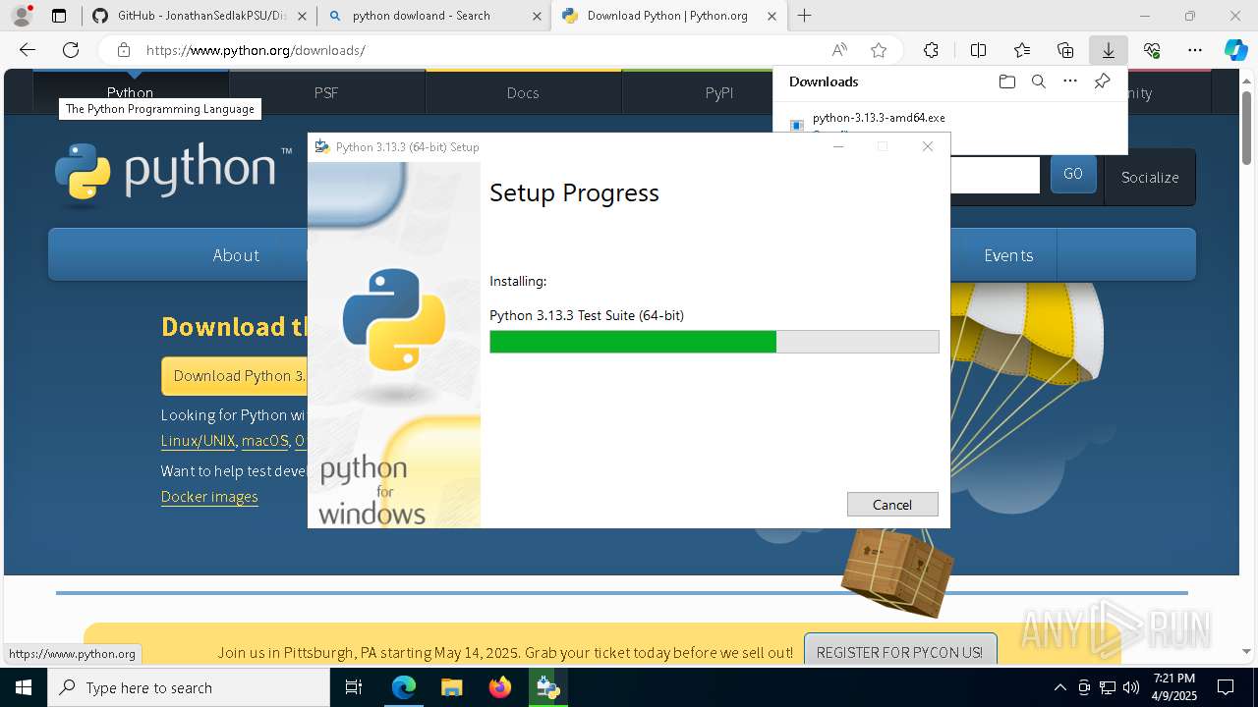Switch to the GitHub JonathanSedlakPSU tab
The image size is (1258, 707).
coord(200,16)
